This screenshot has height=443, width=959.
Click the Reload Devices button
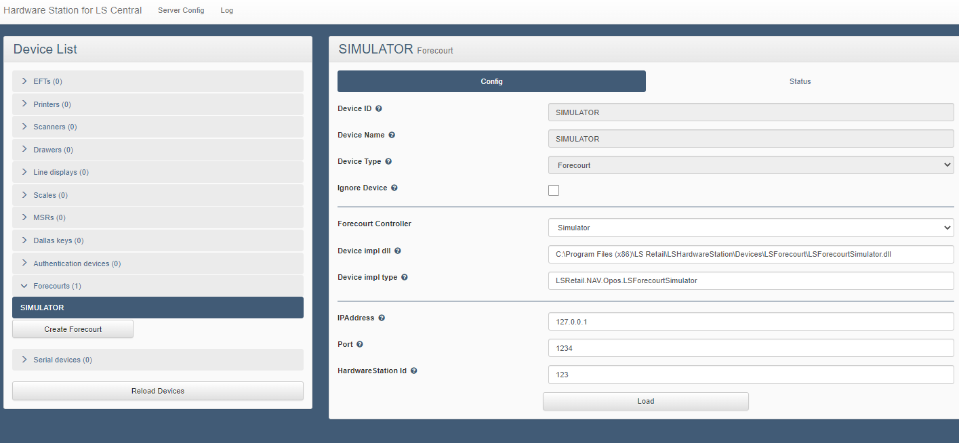coord(157,391)
